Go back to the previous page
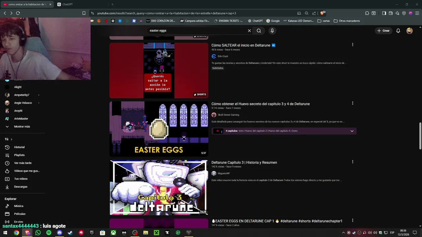 point(5,13)
